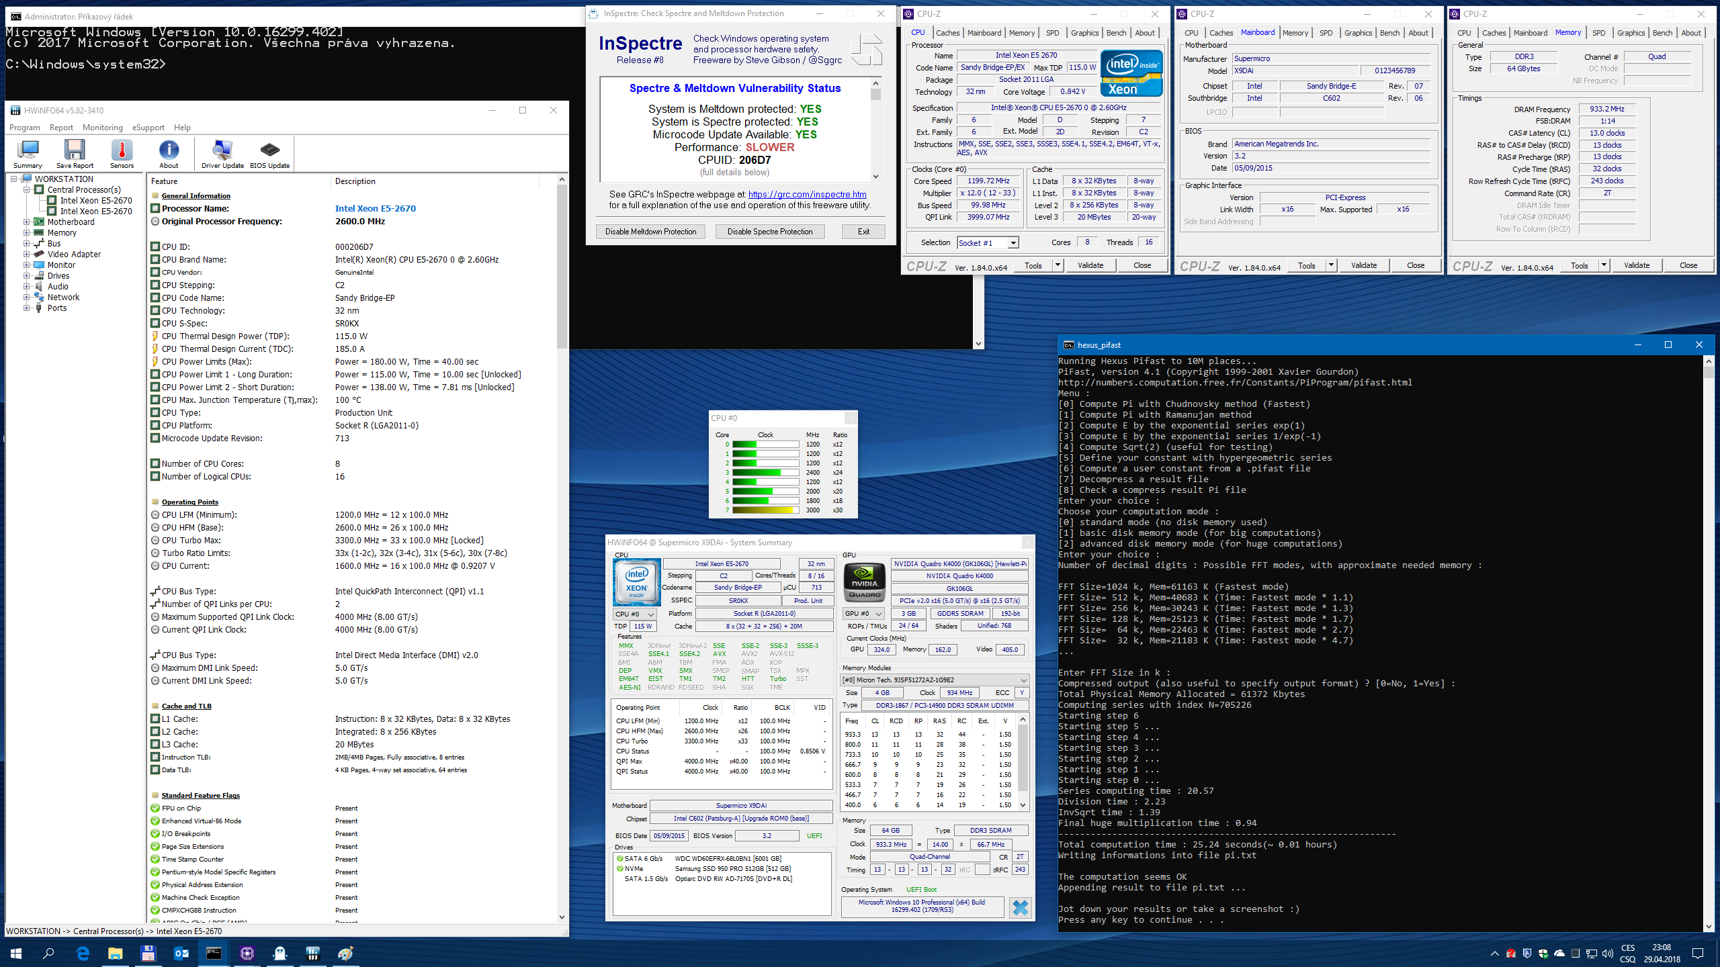
Task: Show hidden tray icons chevron
Action: [x=1494, y=953]
